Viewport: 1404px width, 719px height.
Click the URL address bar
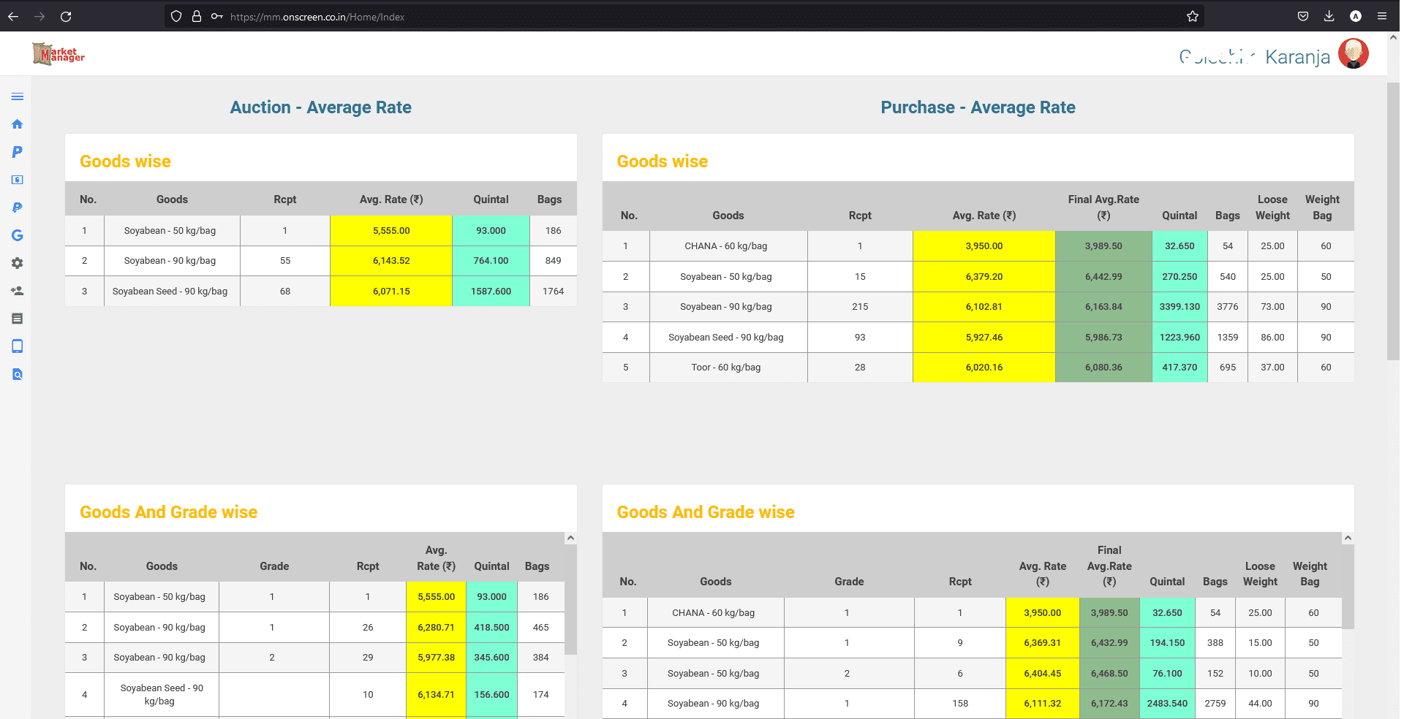point(684,16)
